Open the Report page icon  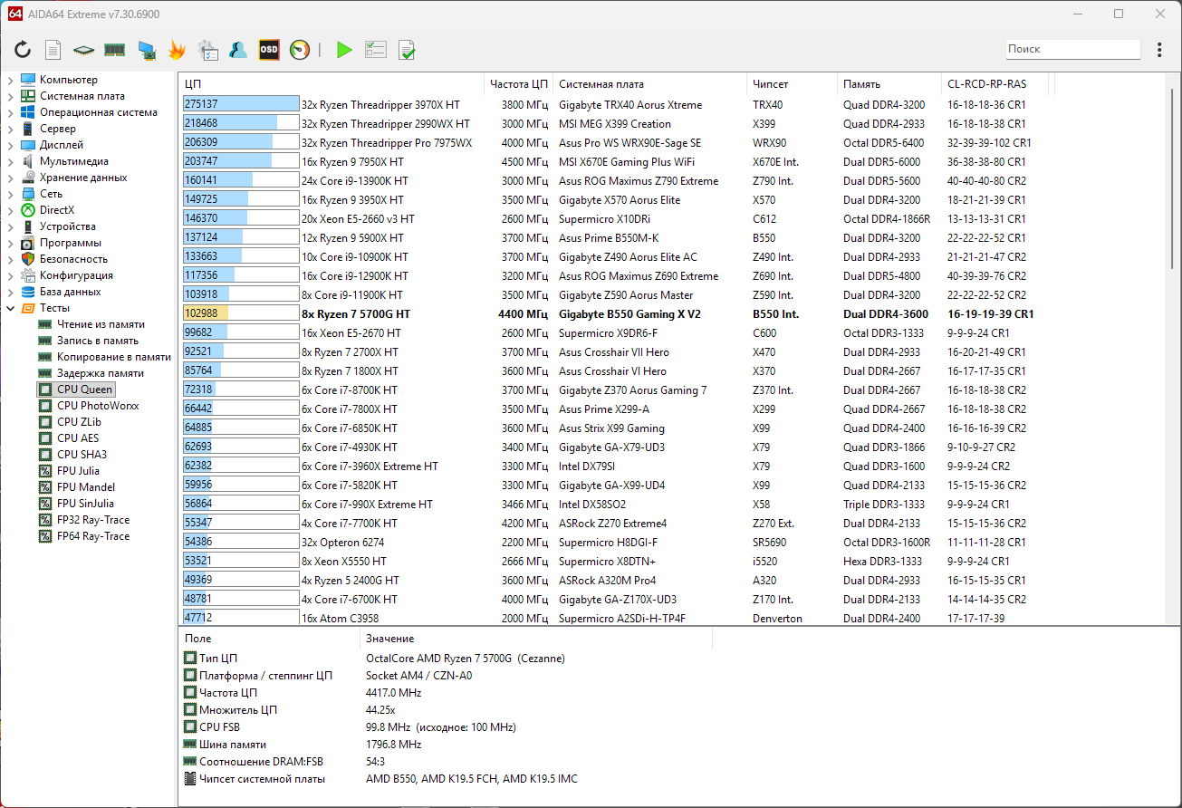coord(53,50)
